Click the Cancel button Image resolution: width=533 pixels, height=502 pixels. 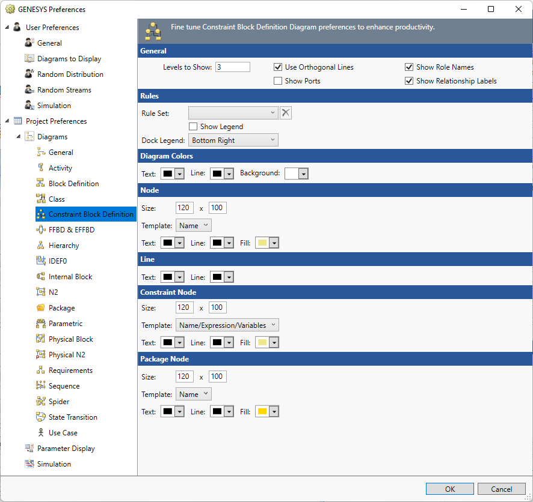501,489
